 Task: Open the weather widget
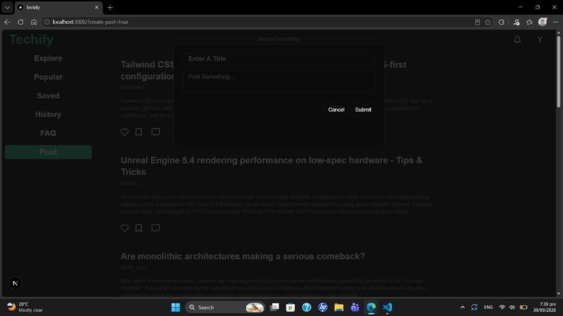(x=25, y=307)
